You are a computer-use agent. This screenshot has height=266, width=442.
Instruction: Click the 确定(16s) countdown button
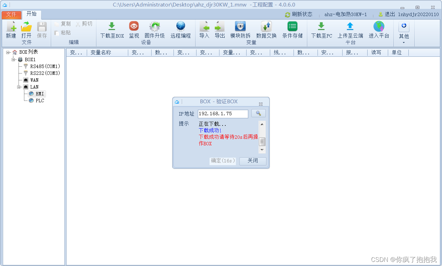pos(223,161)
